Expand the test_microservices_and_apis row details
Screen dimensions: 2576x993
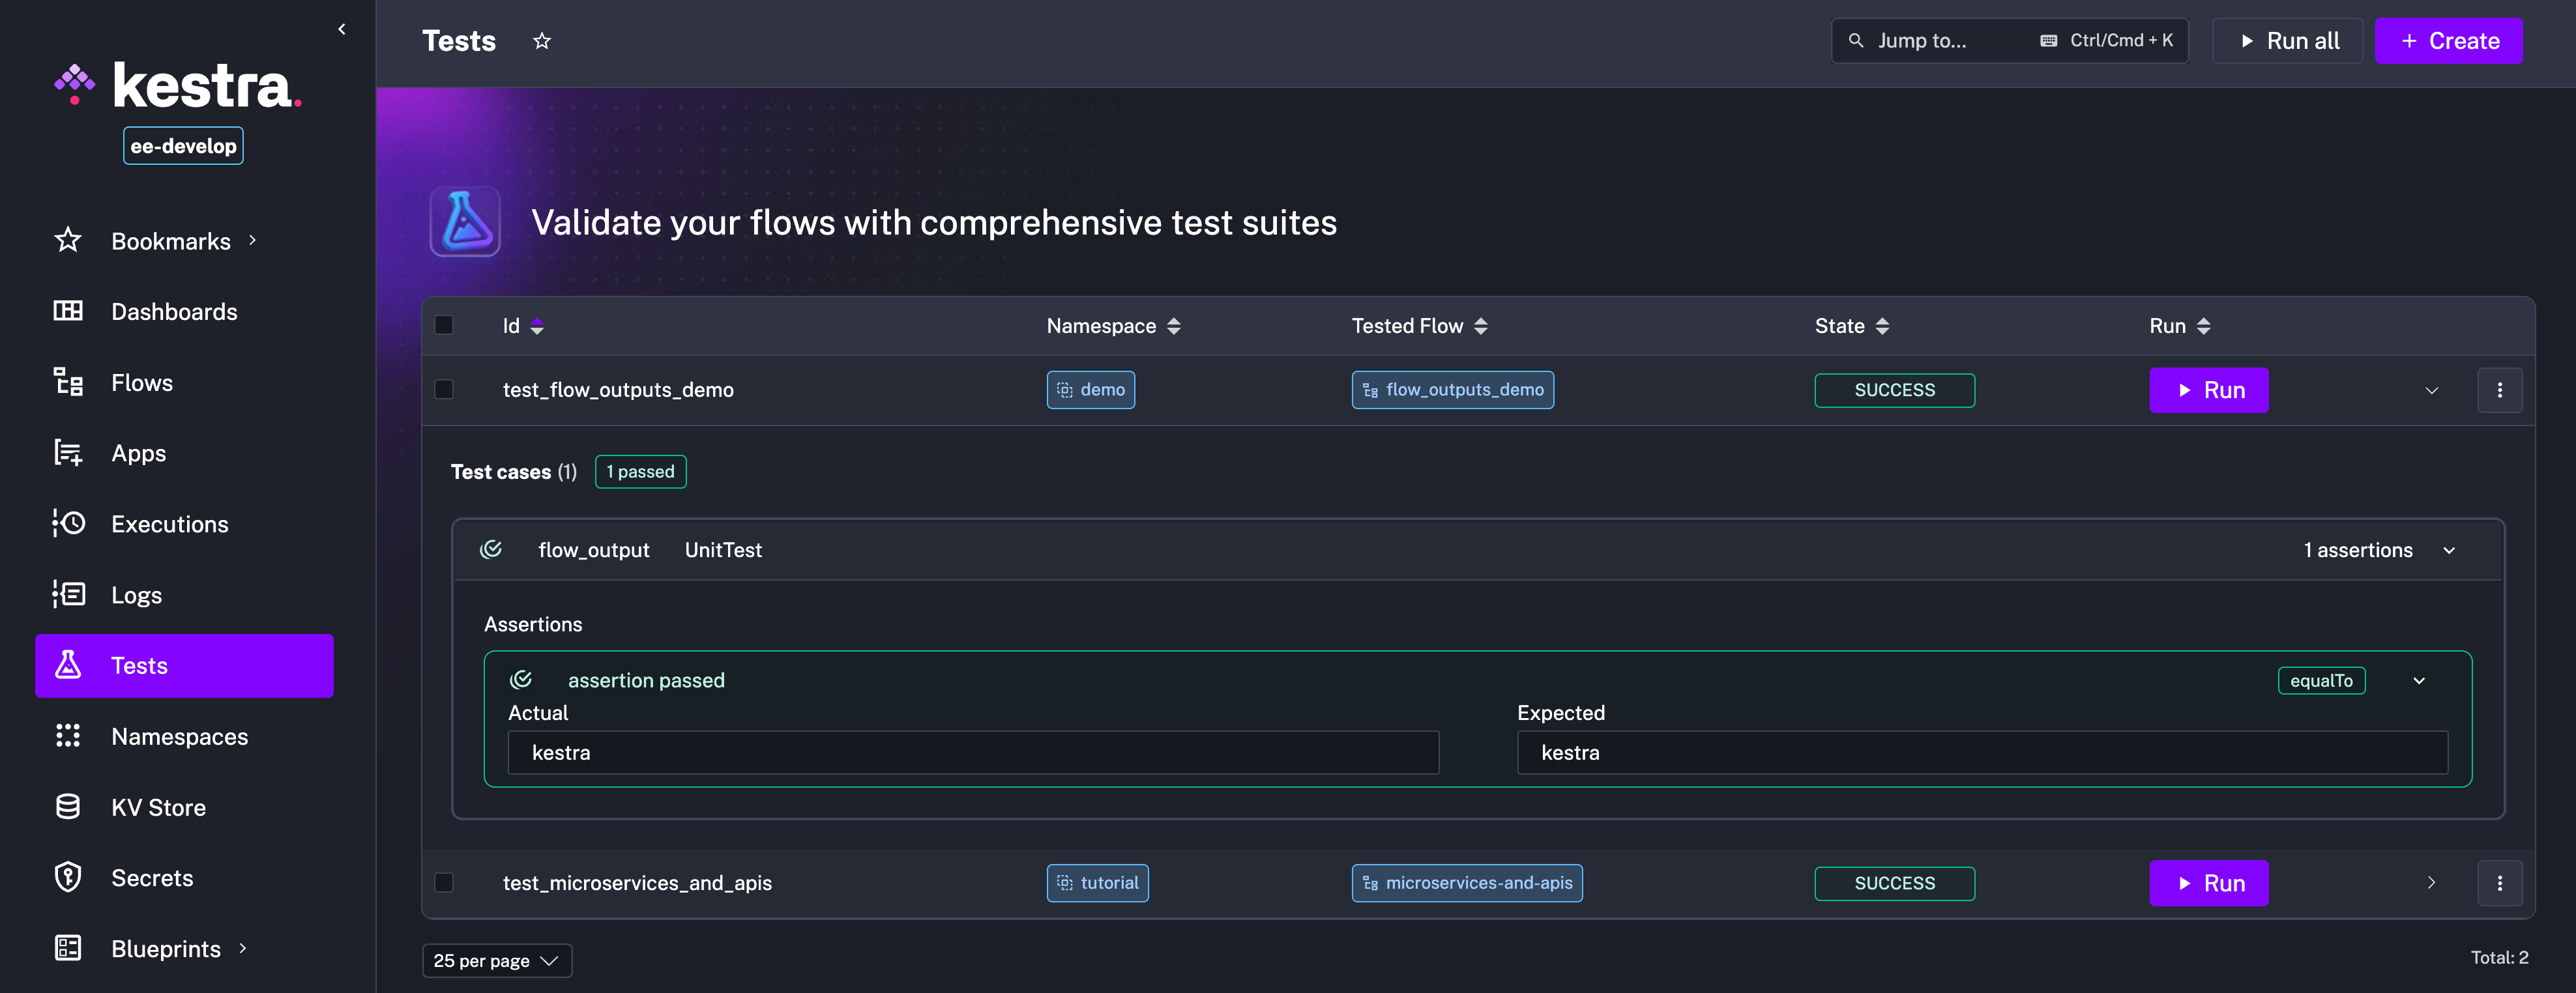point(2432,882)
